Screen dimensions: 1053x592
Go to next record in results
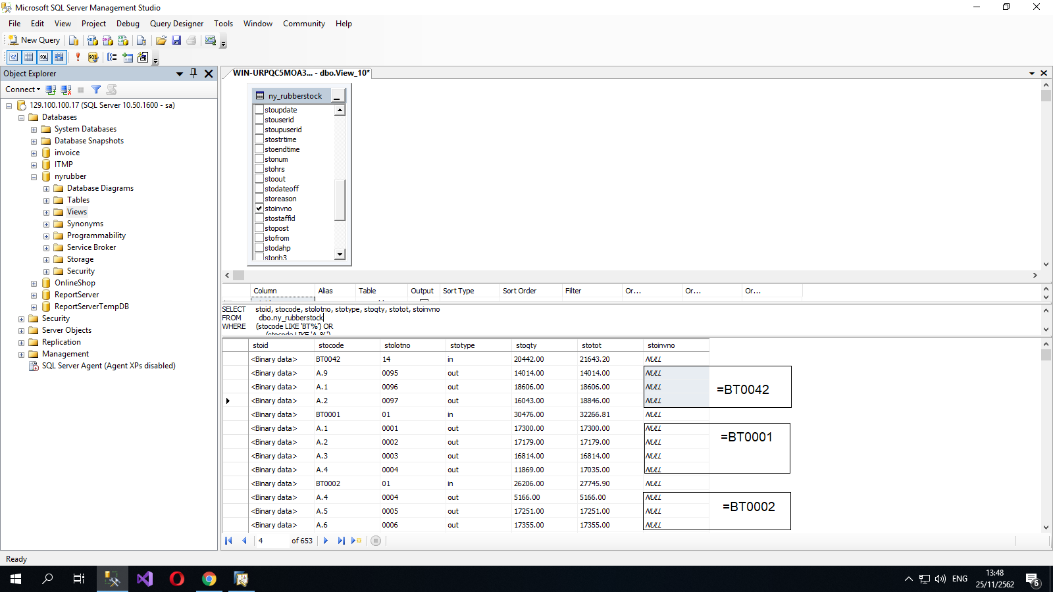pos(325,541)
